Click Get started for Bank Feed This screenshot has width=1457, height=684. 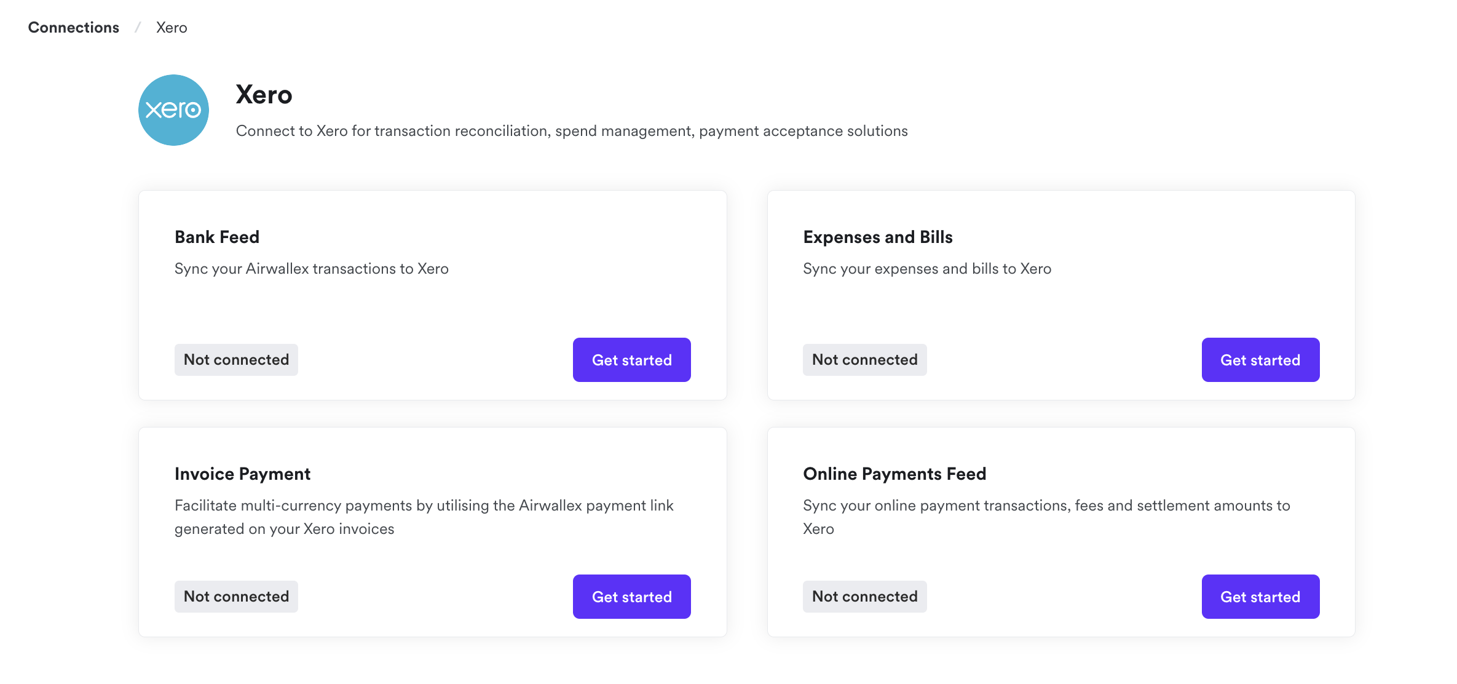coord(631,360)
